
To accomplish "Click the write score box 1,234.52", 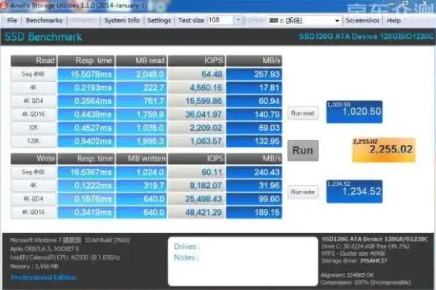I will 354,192.
